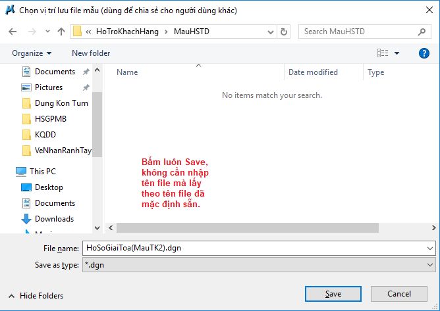
Task: Click the Back navigation arrow
Action: [14, 32]
